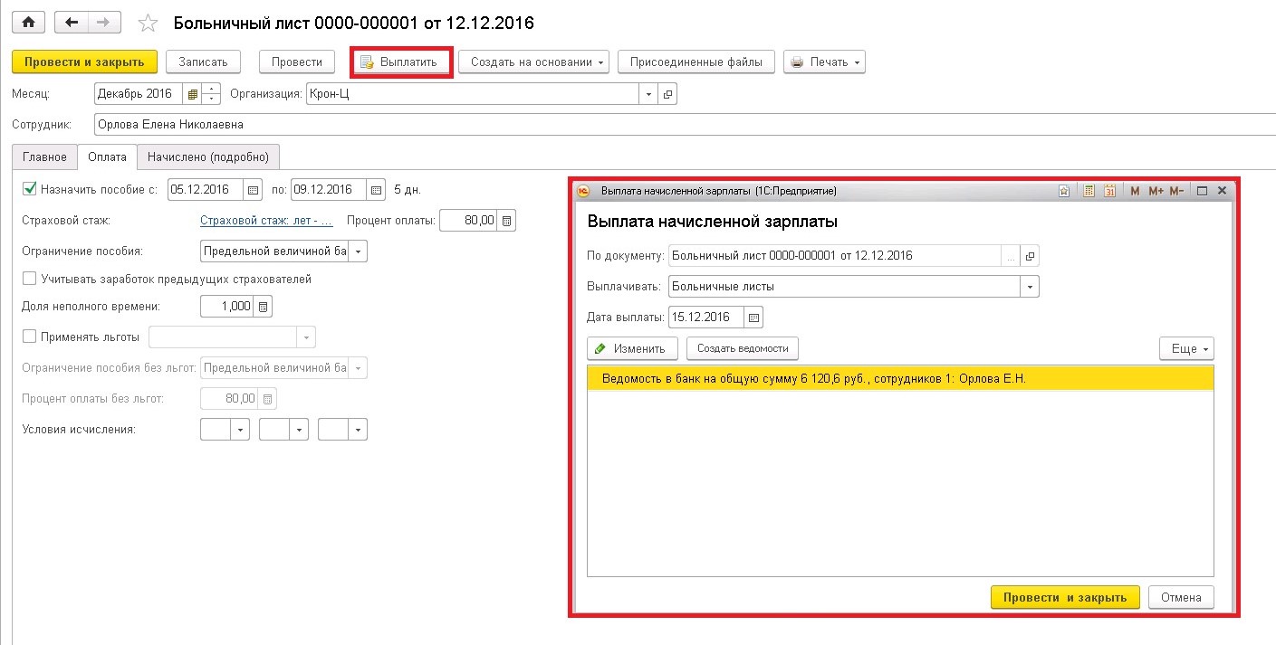Image resolution: width=1276 pixels, height=645 pixels.
Task: Click the Сотрудник field Орлова Елена Николаевна
Action: coord(684,124)
